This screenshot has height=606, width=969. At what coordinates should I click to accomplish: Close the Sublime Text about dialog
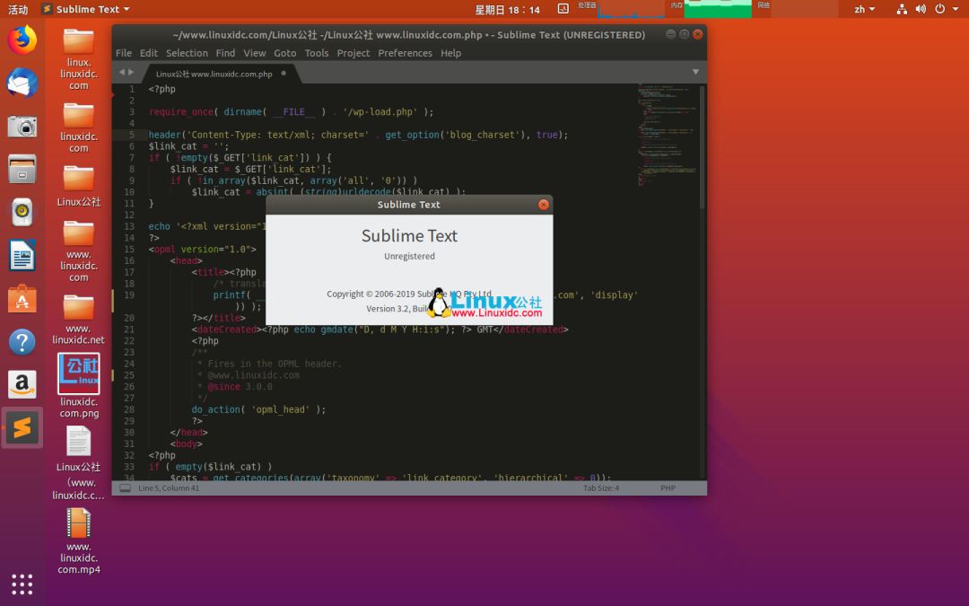(x=543, y=205)
